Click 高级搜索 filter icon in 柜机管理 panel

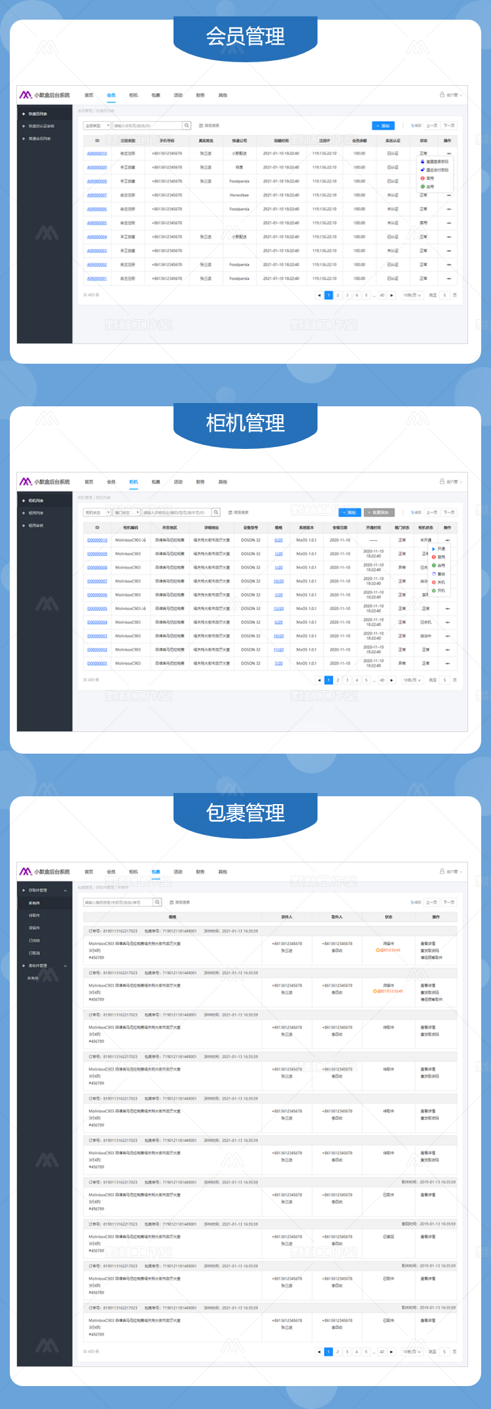[229, 512]
